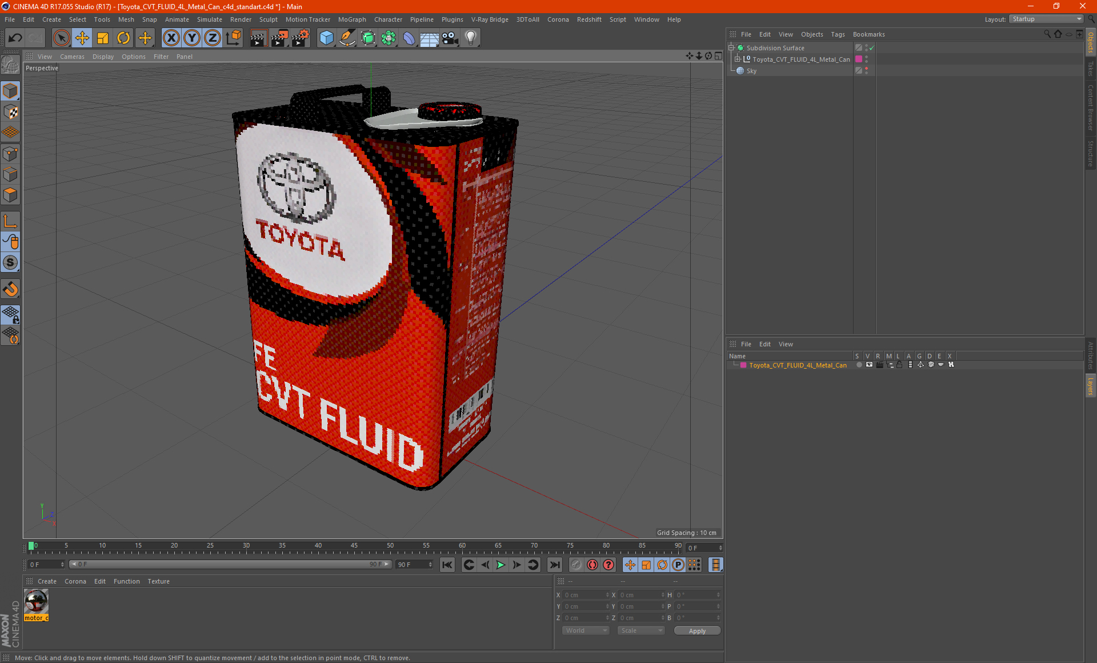Click Toyota can layer color swatch
The height and width of the screenshot is (663, 1097).
coord(858,59)
